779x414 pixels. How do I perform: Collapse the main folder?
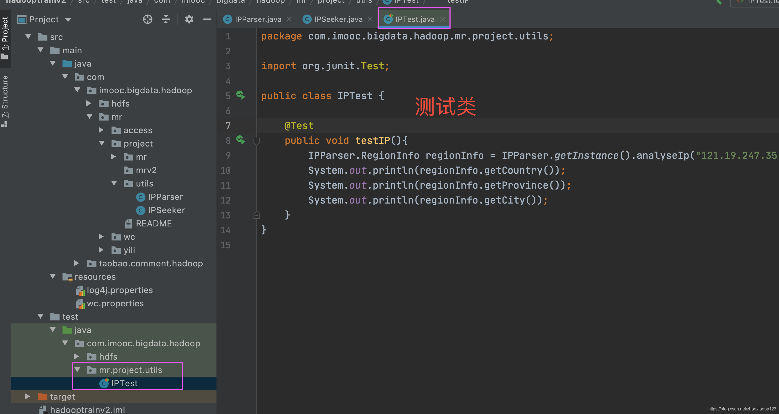point(41,50)
